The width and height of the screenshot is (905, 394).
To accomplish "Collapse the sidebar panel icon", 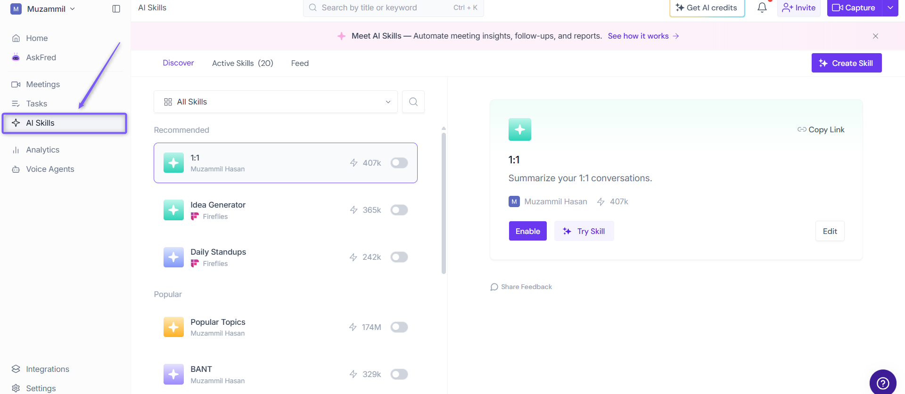I will coord(116,9).
